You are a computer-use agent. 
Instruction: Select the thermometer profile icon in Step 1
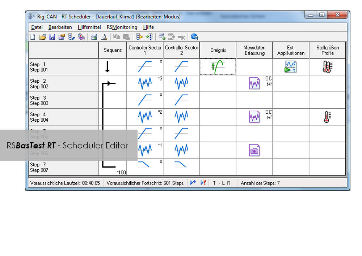(327, 67)
